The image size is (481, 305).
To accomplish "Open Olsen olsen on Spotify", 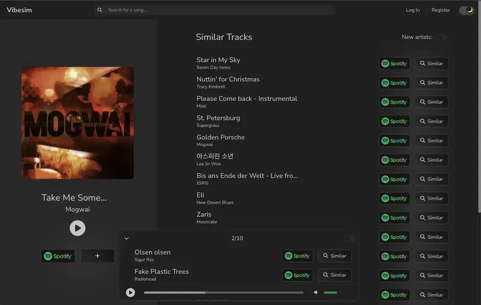I will point(297,256).
